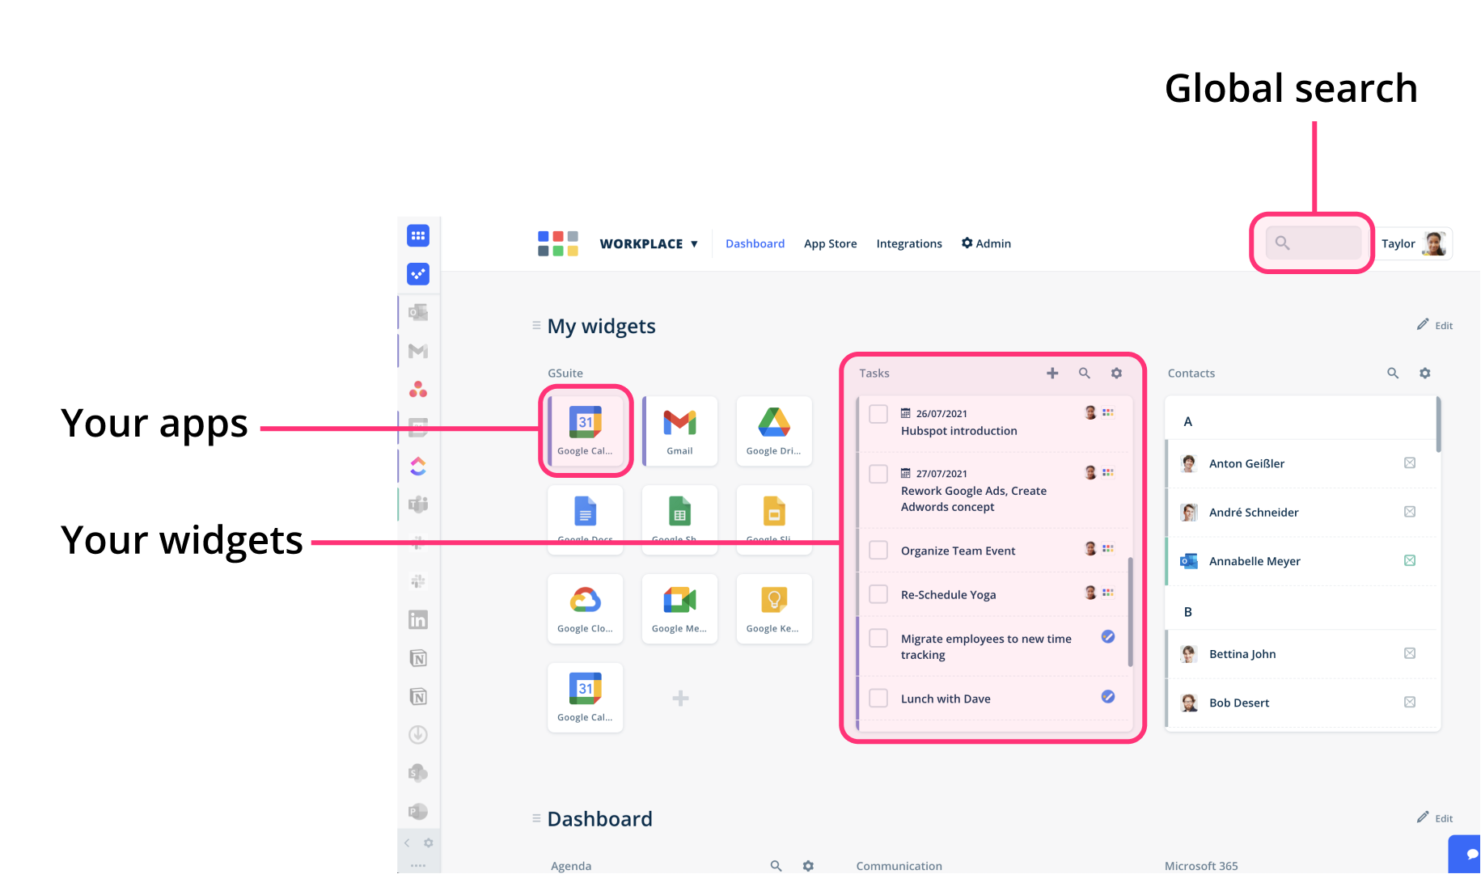Open the Integrations tab
Image resolution: width=1481 pixels, height=874 pixels.
(x=909, y=243)
